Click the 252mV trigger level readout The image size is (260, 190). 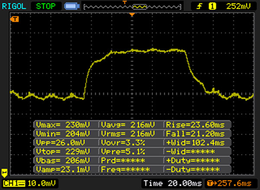[238, 6]
